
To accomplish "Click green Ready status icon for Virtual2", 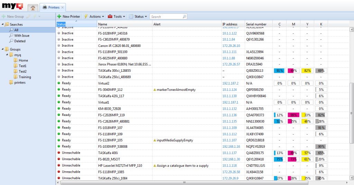I will (59, 83).
